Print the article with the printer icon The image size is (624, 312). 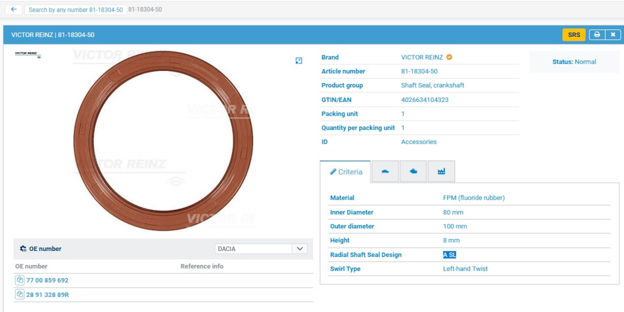597,34
